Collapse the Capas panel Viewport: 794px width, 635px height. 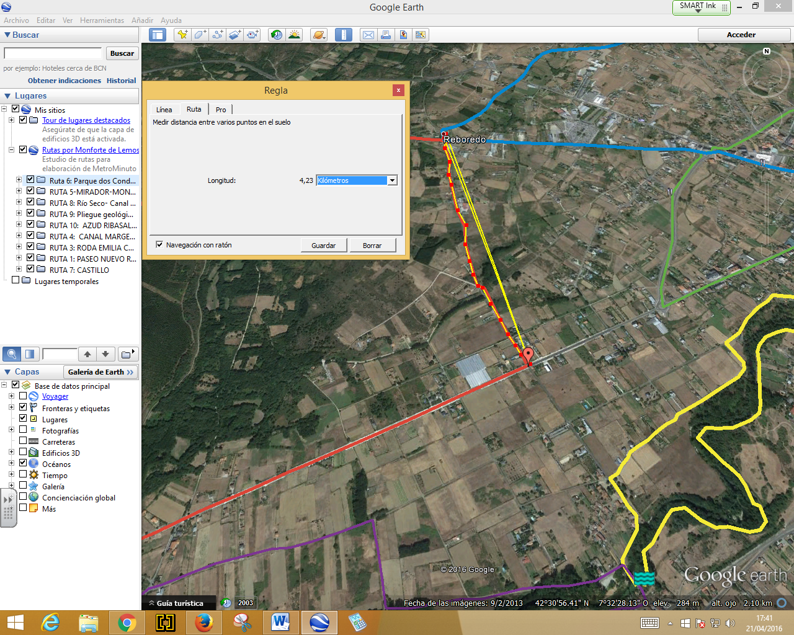[9, 371]
